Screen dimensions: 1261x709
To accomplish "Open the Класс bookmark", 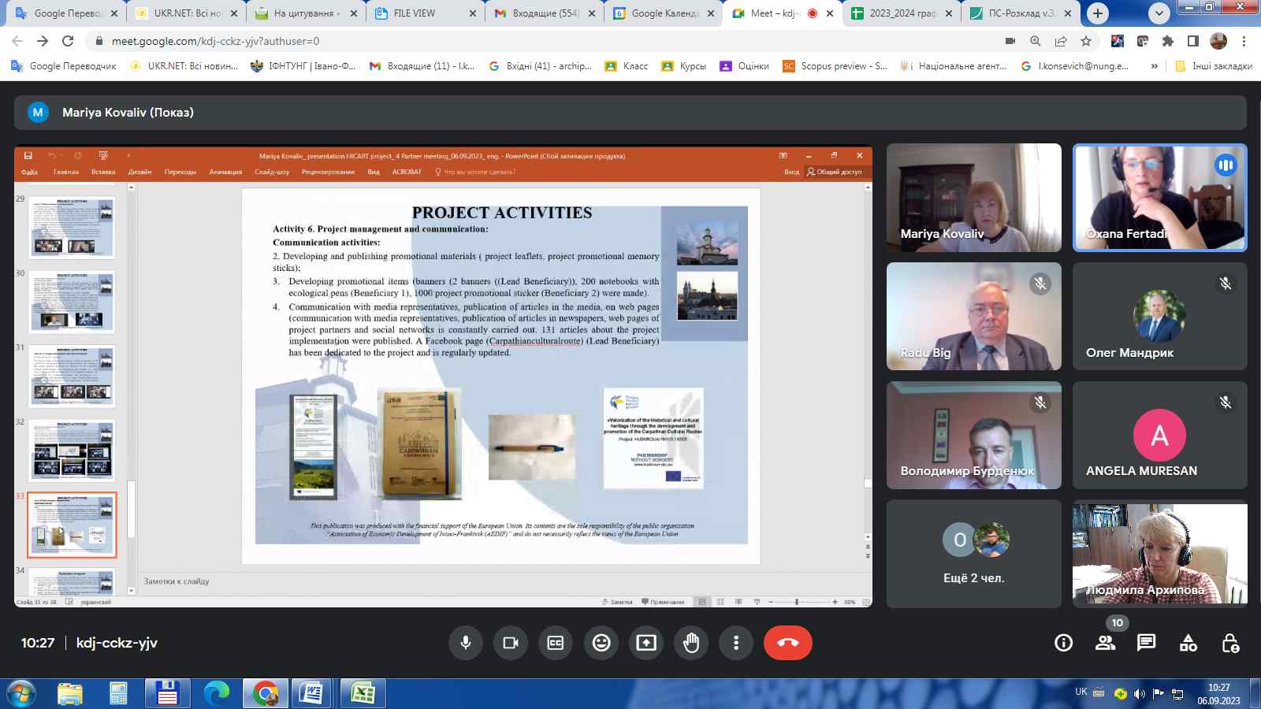I will pos(627,66).
